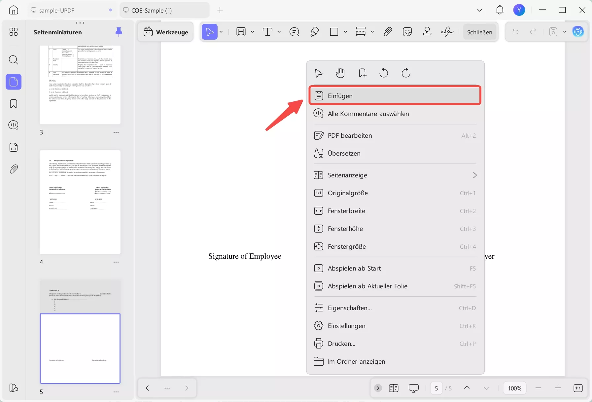
Task: Rotate page clockwise from context menu
Action: point(406,73)
